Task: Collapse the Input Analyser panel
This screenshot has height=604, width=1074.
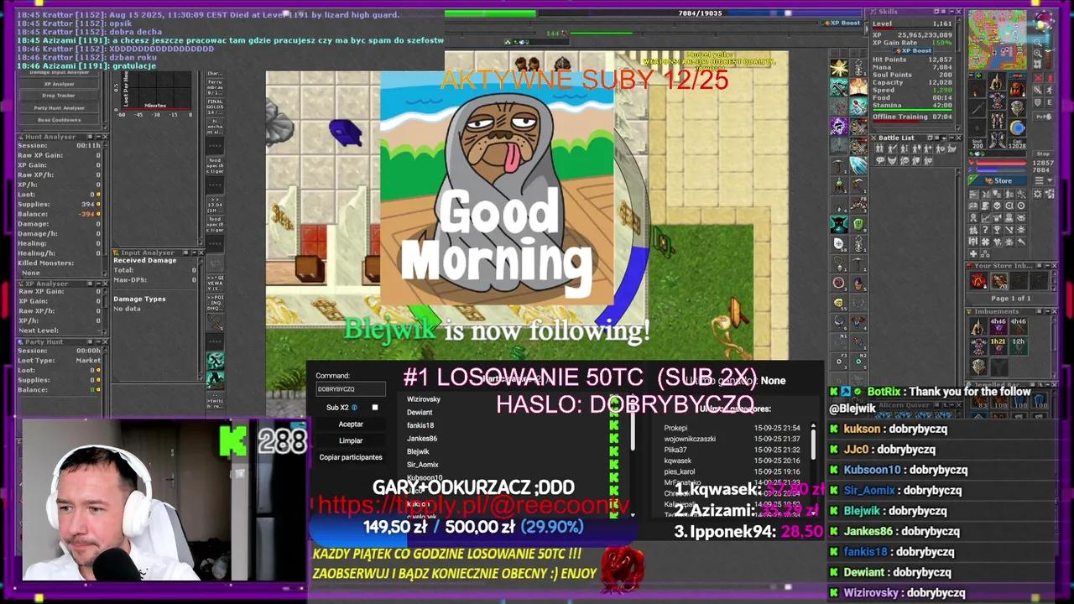Action: [x=195, y=253]
